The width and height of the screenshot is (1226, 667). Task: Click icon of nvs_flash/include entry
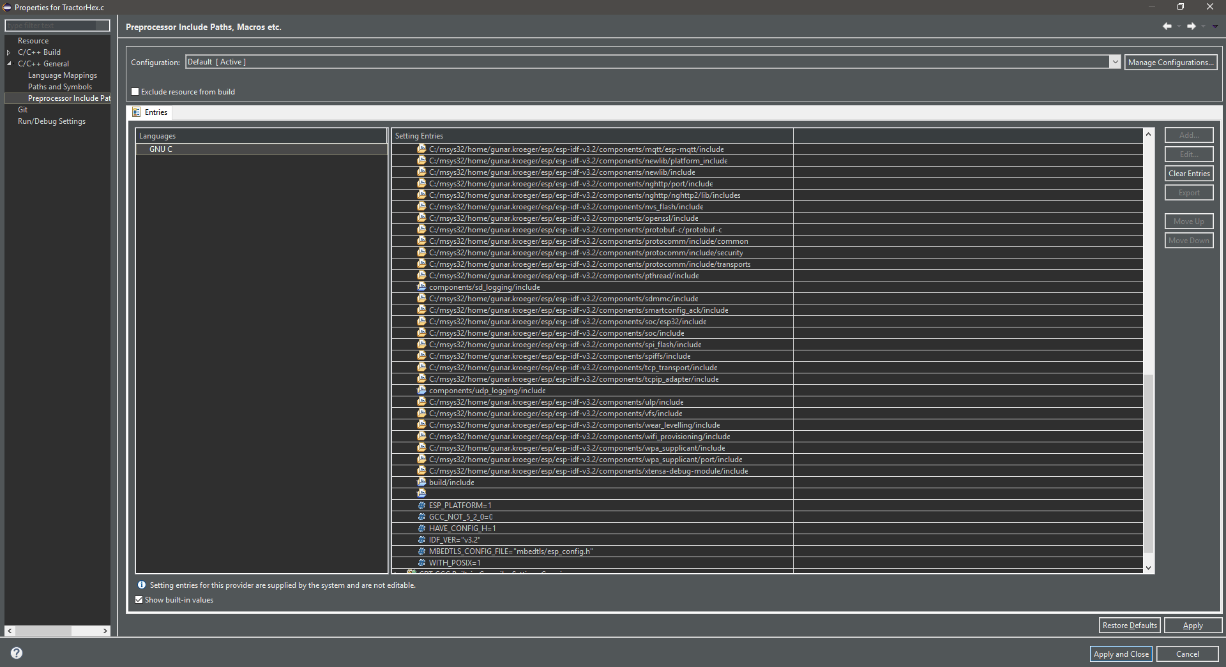tap(421, 206)
